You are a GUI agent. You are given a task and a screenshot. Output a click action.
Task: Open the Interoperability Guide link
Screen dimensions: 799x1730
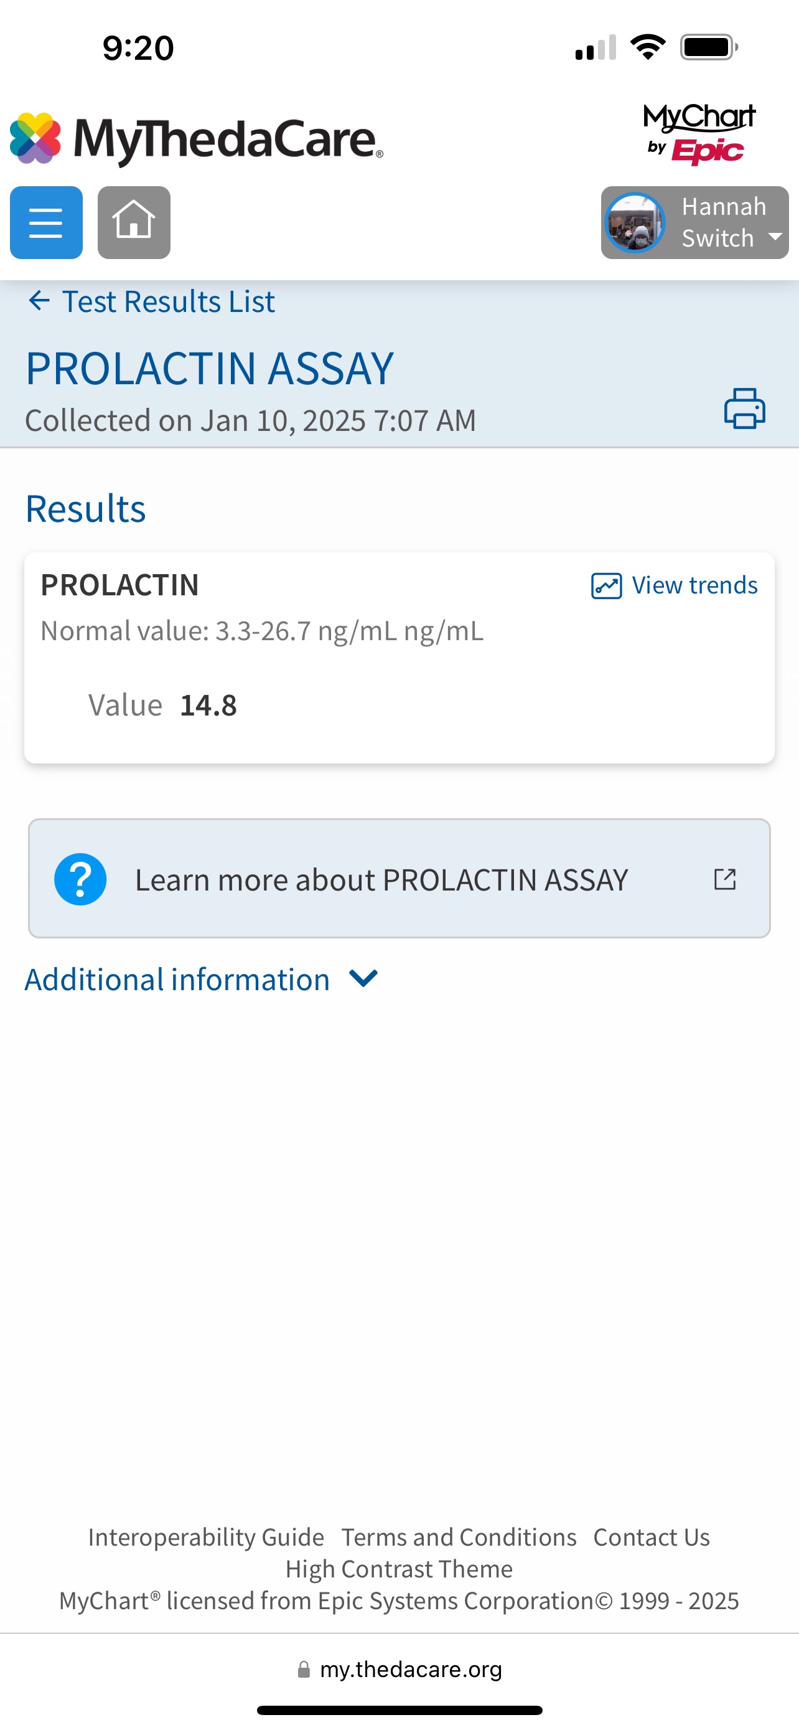pyautogui.click(x=206, y=1537)
